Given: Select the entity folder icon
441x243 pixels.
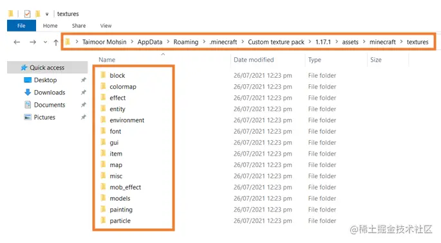Looking at the screenshot, I should tap(103, 109).
